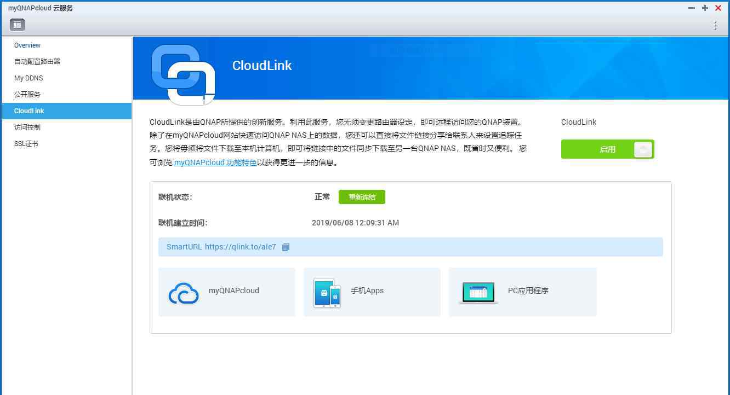
Task: Click the 联机状态 label
Action: click(175, 197)
